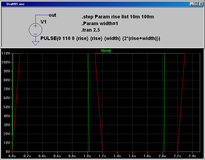
Task: Click the .tran 2.5 directive
Action: pyautogui.click(x=90, y=30)
